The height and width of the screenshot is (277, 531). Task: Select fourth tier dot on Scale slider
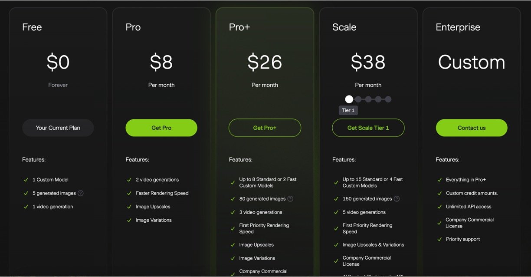[x=378, y=99]
